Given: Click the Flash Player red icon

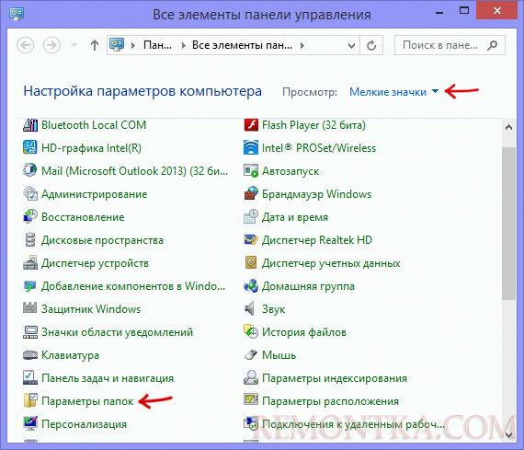Looking at the screenshot, I should [251, 125].
